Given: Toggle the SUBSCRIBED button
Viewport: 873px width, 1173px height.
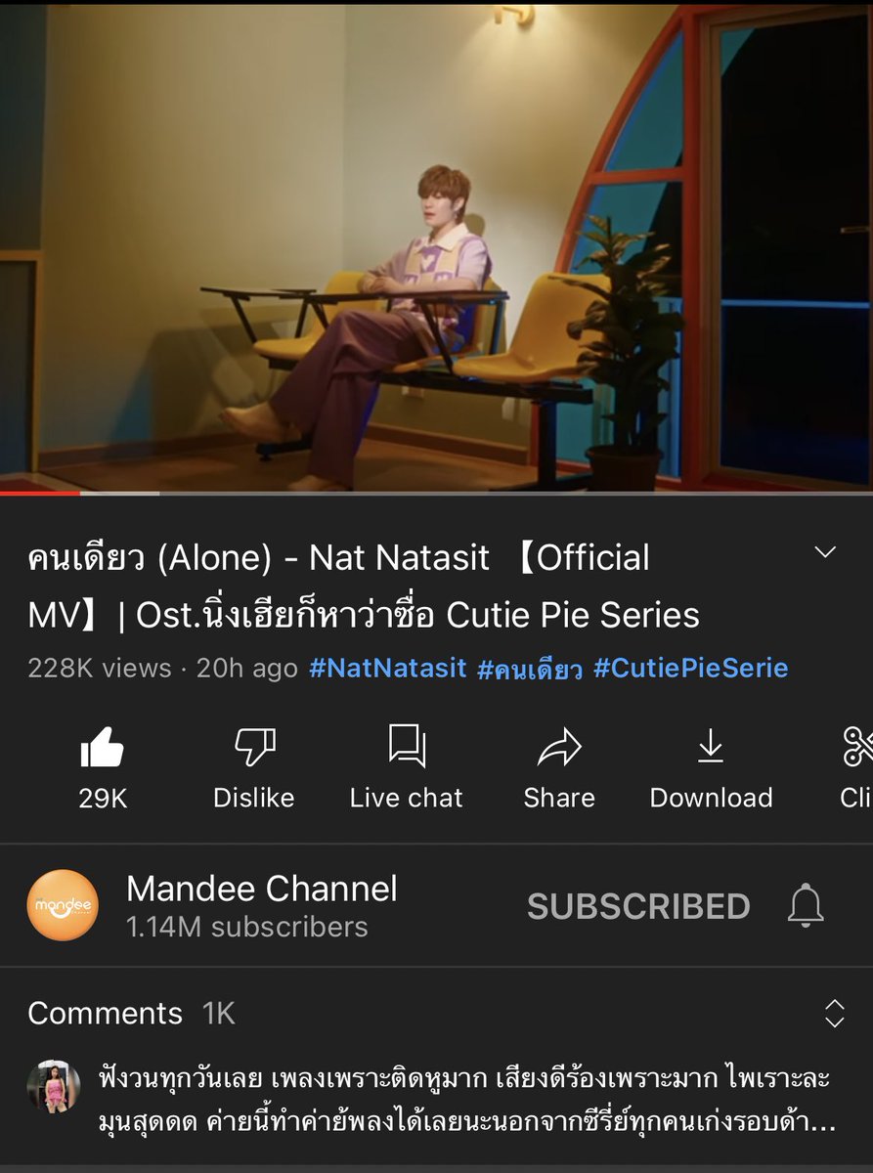Looking at the screenshot, I should [x=638, y=906].
